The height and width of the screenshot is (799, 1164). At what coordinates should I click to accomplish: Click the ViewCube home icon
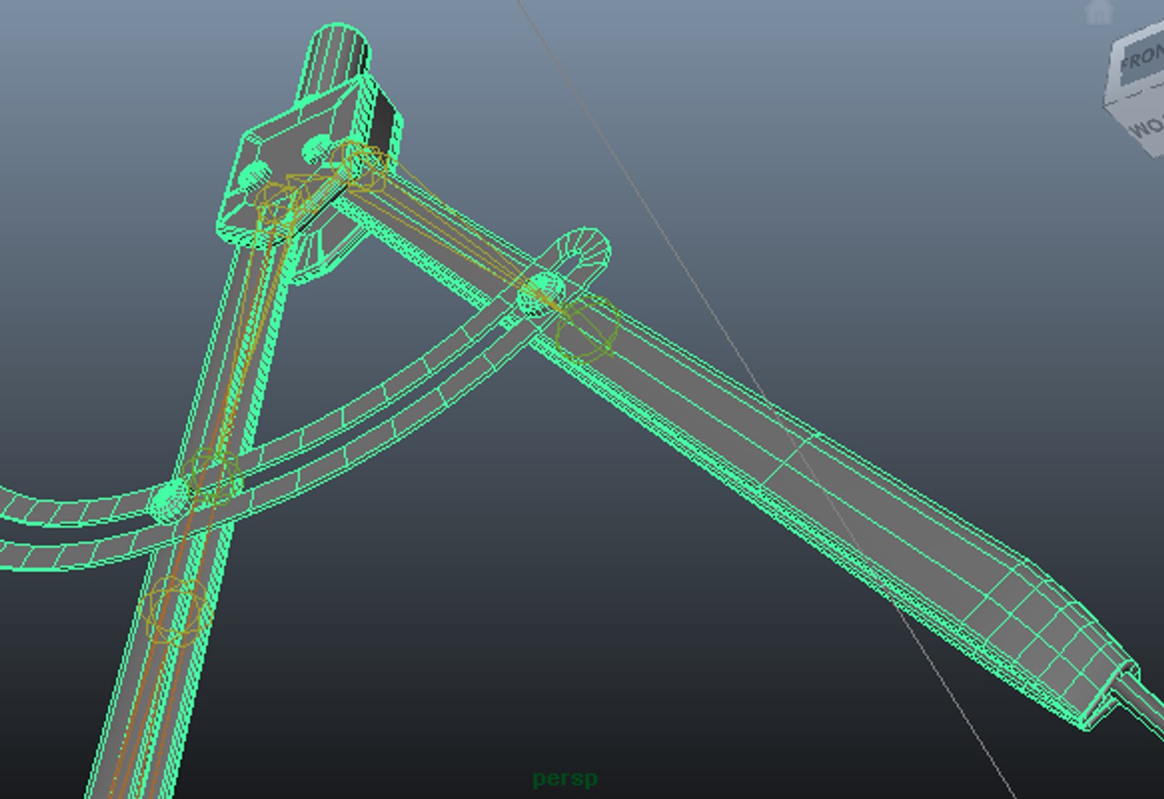(x=1100, y=11)
